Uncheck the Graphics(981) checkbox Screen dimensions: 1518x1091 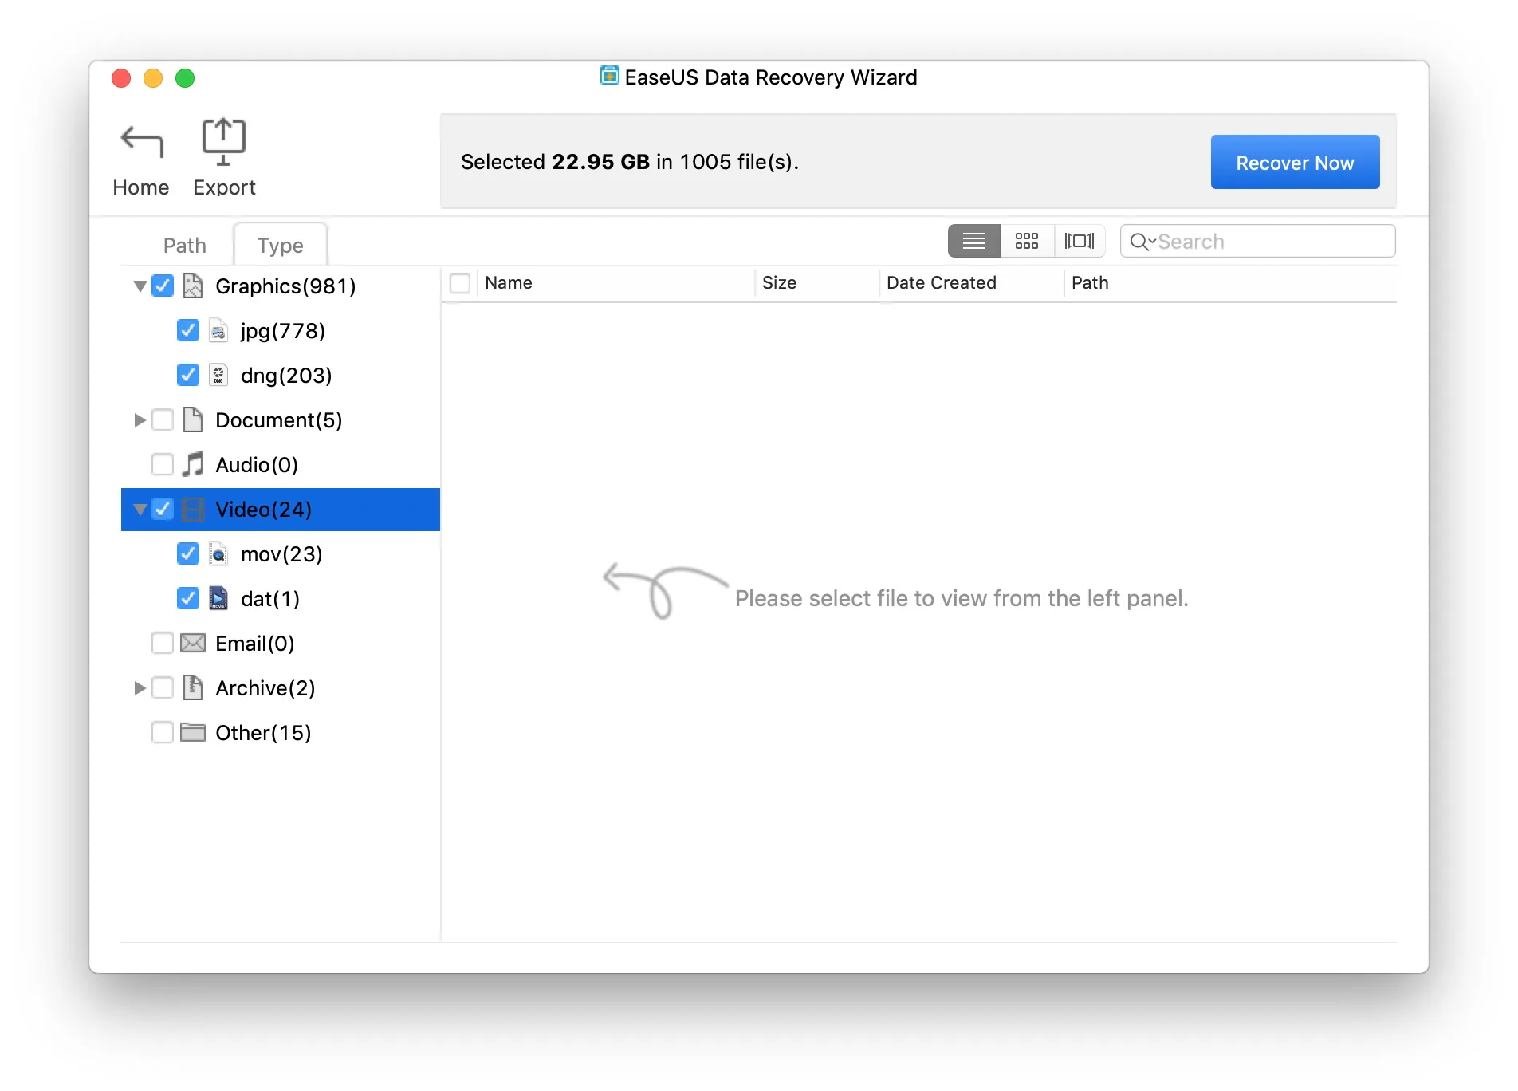163,286
